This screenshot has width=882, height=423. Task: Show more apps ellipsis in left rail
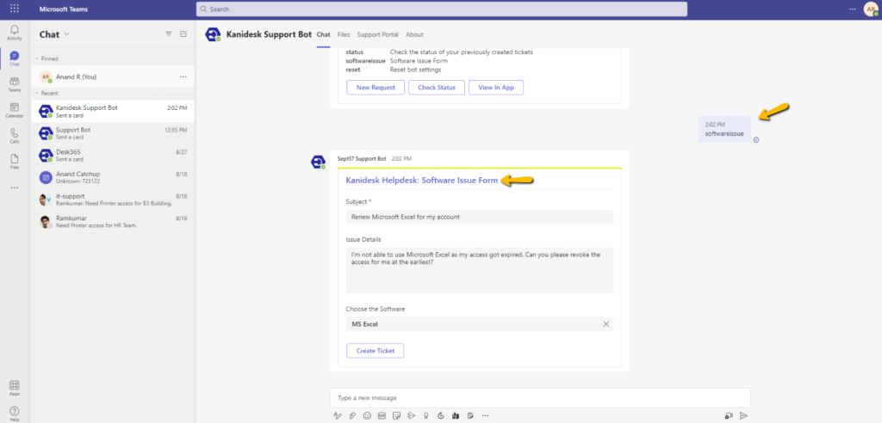pyautogui.click(x=15, y=187)
